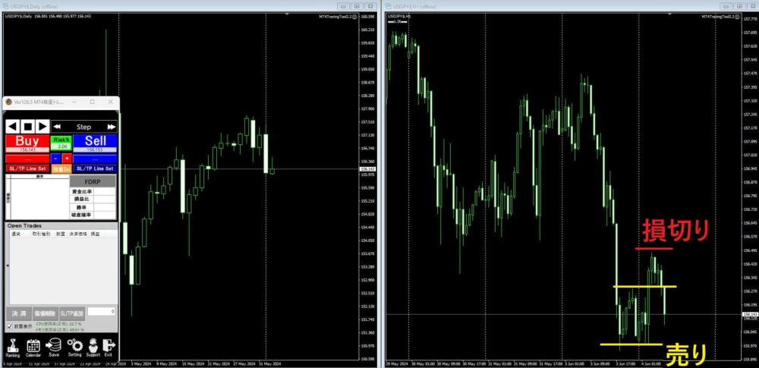Restore the USDJPY Daily chart window
759x368 pixels.
tap(357, 6)
